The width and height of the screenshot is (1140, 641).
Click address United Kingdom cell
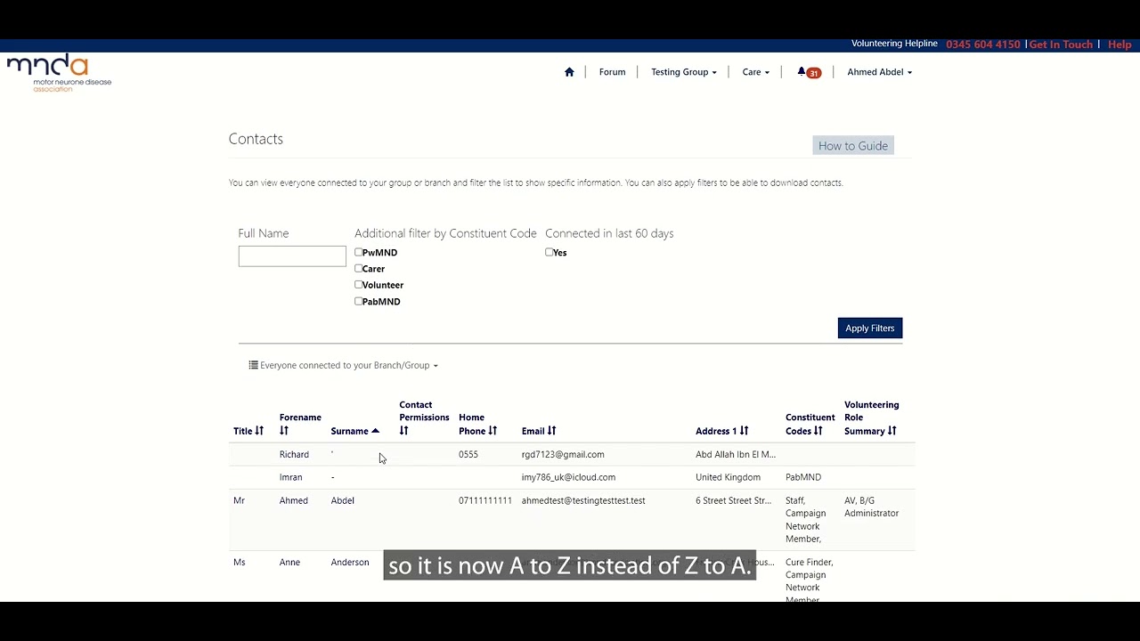coord(728,477)
